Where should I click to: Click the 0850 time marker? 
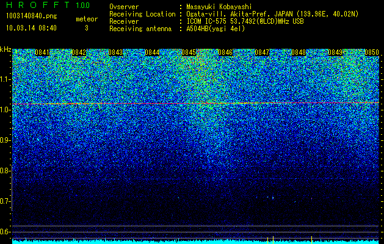click(372, 52)
